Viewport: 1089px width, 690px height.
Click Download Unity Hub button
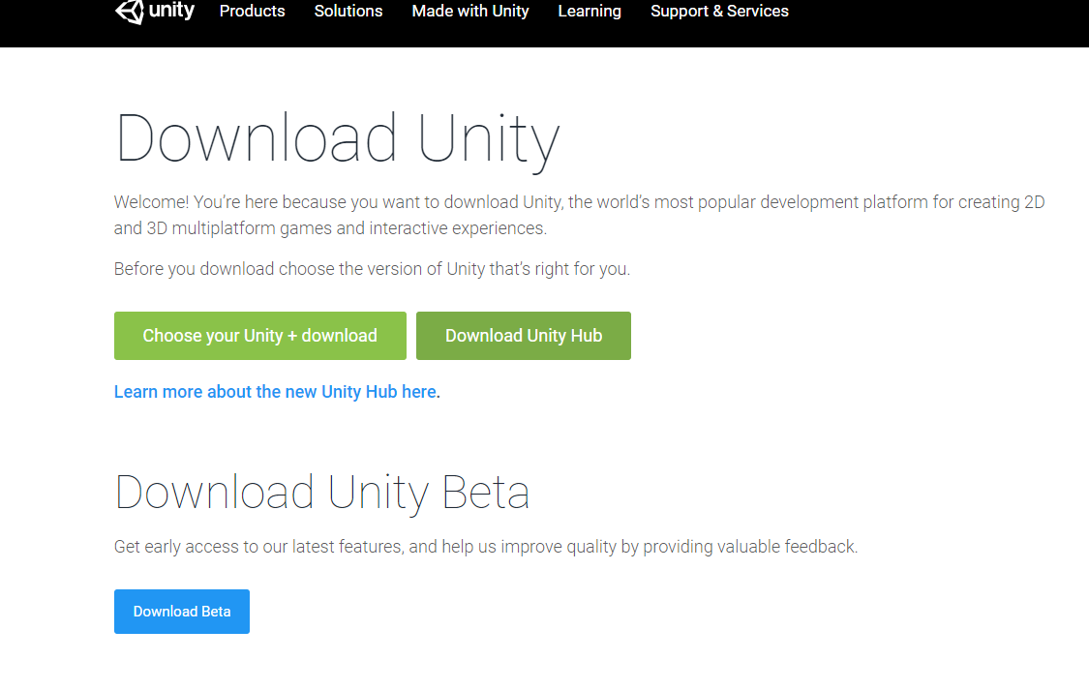pyautogui.click(x=524, y=336)
